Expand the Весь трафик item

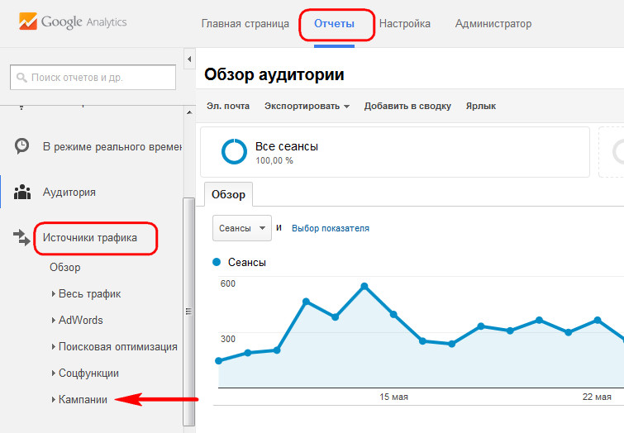86,293
